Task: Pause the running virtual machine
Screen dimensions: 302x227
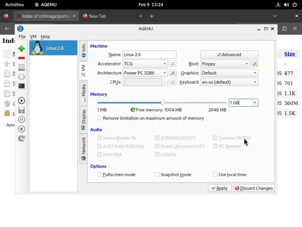Action: [21, 119]
